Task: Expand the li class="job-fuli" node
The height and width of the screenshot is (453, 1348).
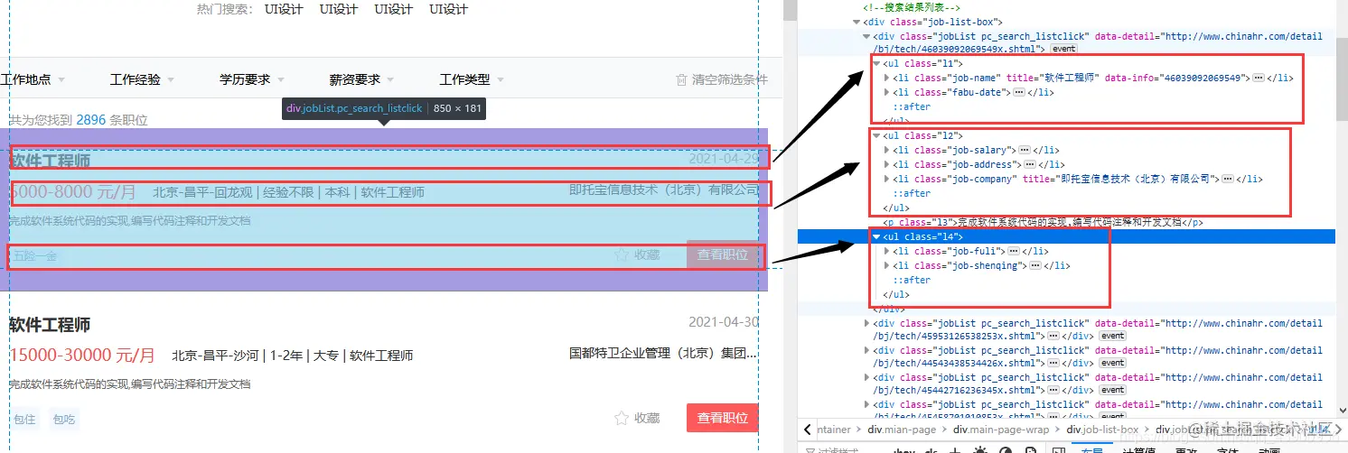Action: pyautogui.click(x=886, y=251)
